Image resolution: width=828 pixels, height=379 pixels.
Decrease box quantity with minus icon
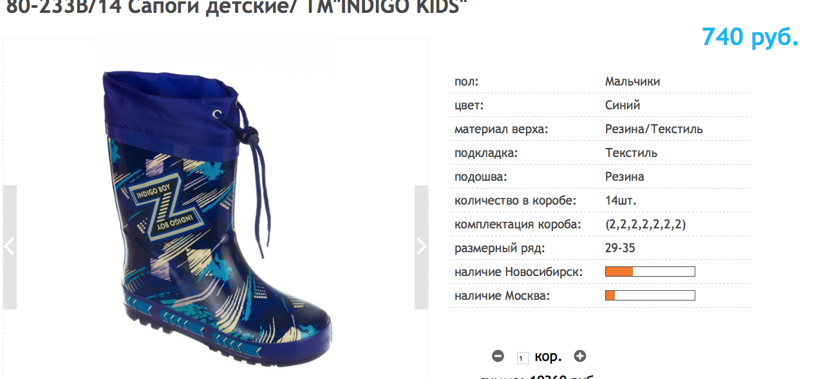[498, 356]
